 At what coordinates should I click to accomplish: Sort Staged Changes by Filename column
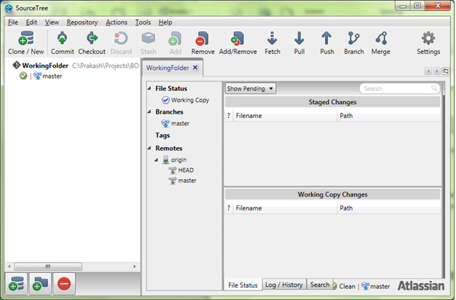pyautogui.click(x=285, y=116)
